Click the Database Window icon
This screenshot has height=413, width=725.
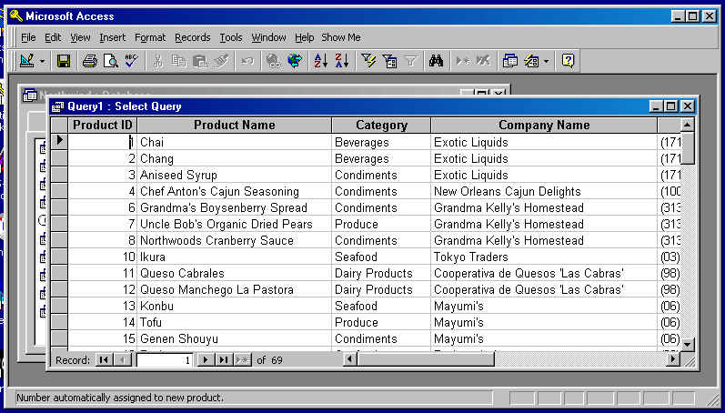click(x=510, y=61)
